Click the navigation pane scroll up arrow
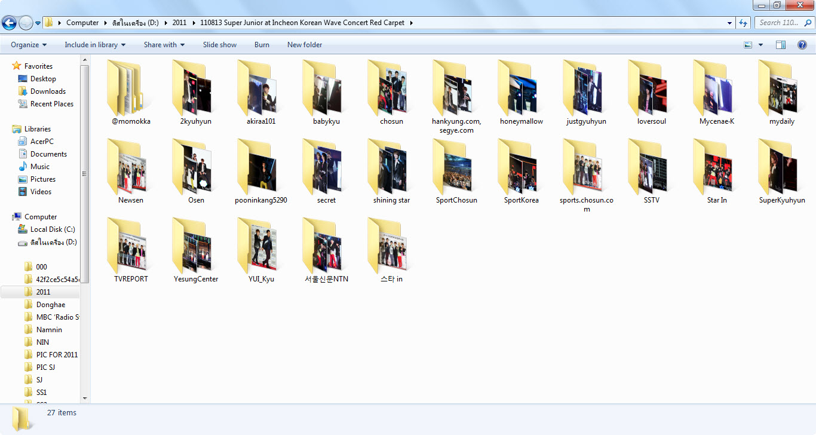 (x=85, y=60)
